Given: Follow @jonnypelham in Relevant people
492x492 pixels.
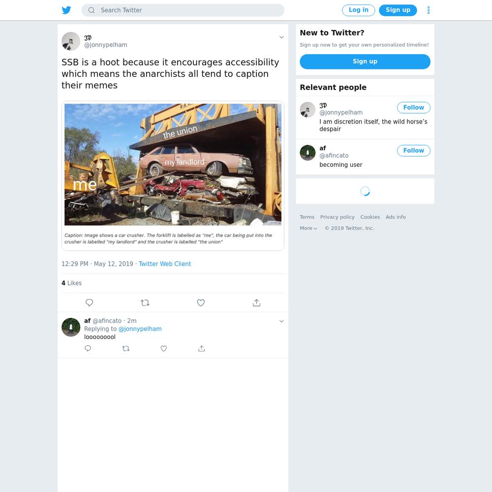Looking at the screenshot, I should click(414, 107).
